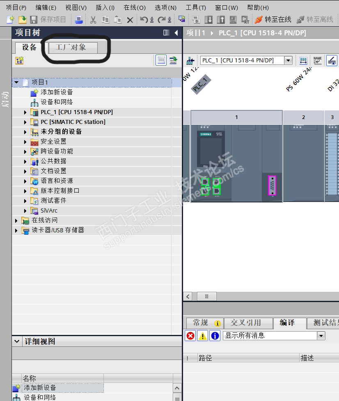Expand 公共数据 node
Screen dimensions: 339x401
point(25,162)
